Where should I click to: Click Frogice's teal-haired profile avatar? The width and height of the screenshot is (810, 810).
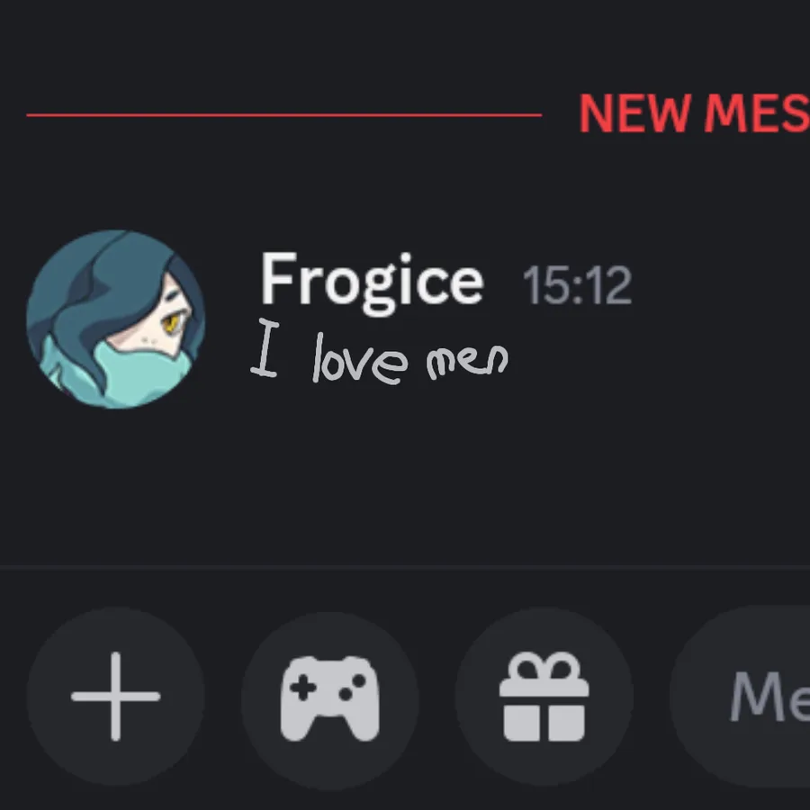pos(116,319)
